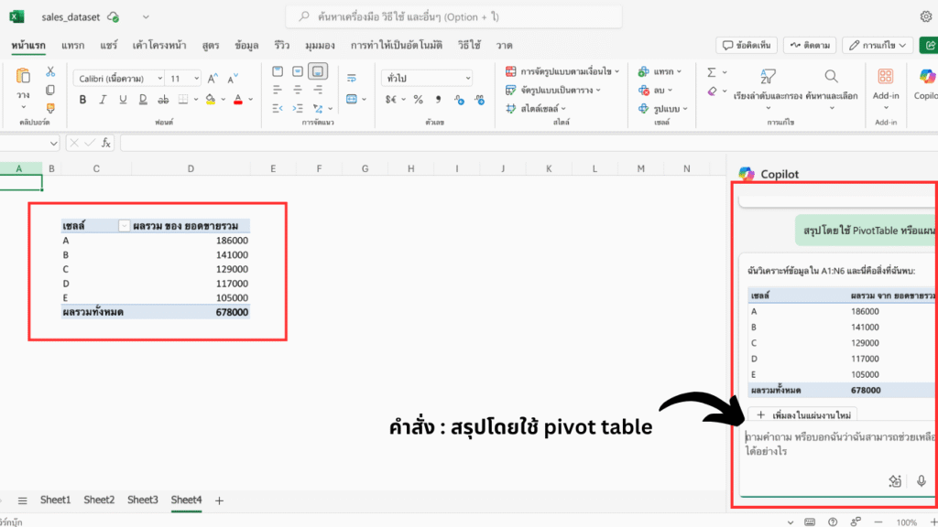This screenshot has height=527, width=938.
Task: Click the percent style icon
Action: point(418,99)
